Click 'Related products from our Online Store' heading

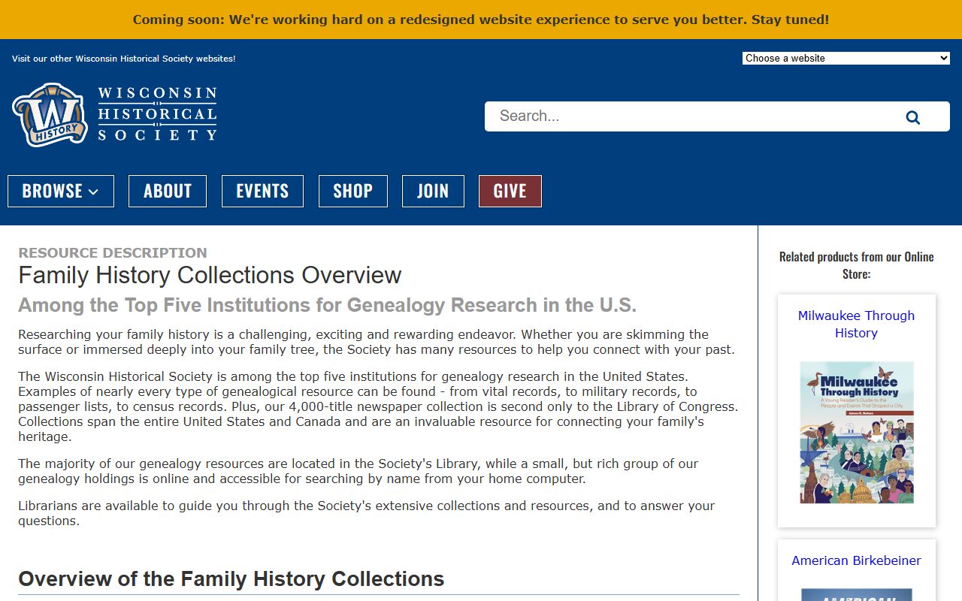(x=856, y=265)
